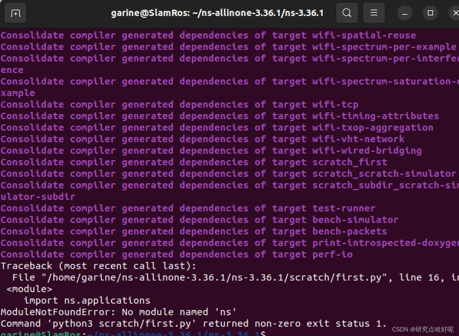Click the title bar showing ns-3.36.1 path
Image resolution: width=459 pixels, height=336 pixels.
pos(217,13)
